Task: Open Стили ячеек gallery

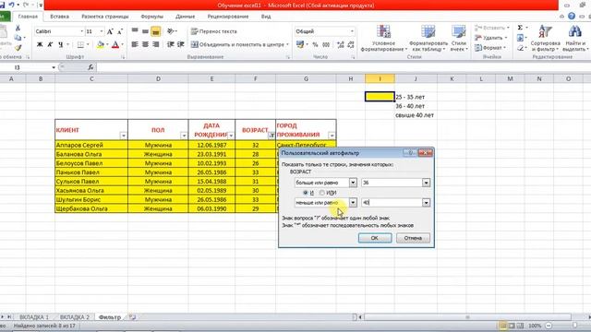Action: (x=459, y=39)
